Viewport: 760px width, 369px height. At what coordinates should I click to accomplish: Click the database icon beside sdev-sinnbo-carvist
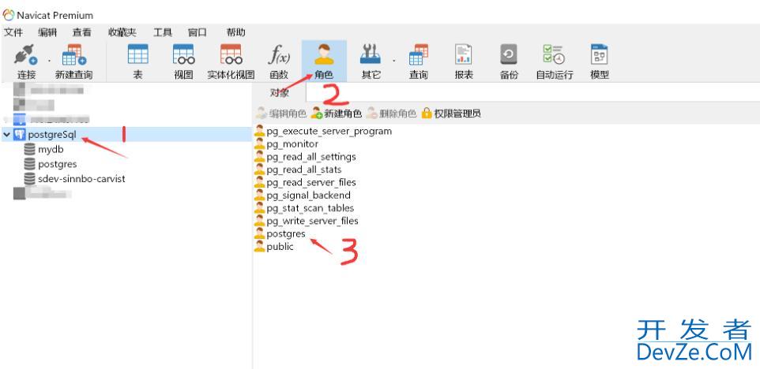coord(29,178)
